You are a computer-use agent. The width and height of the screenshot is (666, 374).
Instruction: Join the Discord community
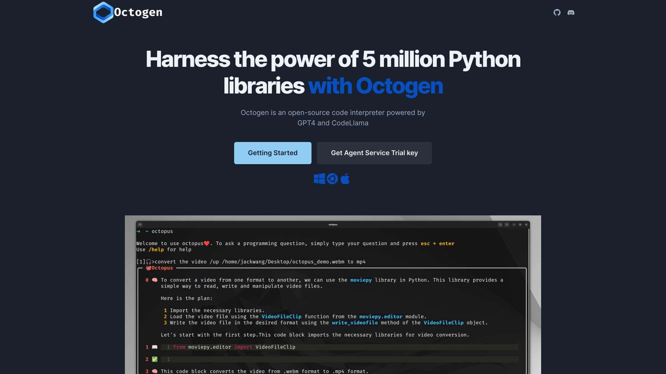pos(571,12)
